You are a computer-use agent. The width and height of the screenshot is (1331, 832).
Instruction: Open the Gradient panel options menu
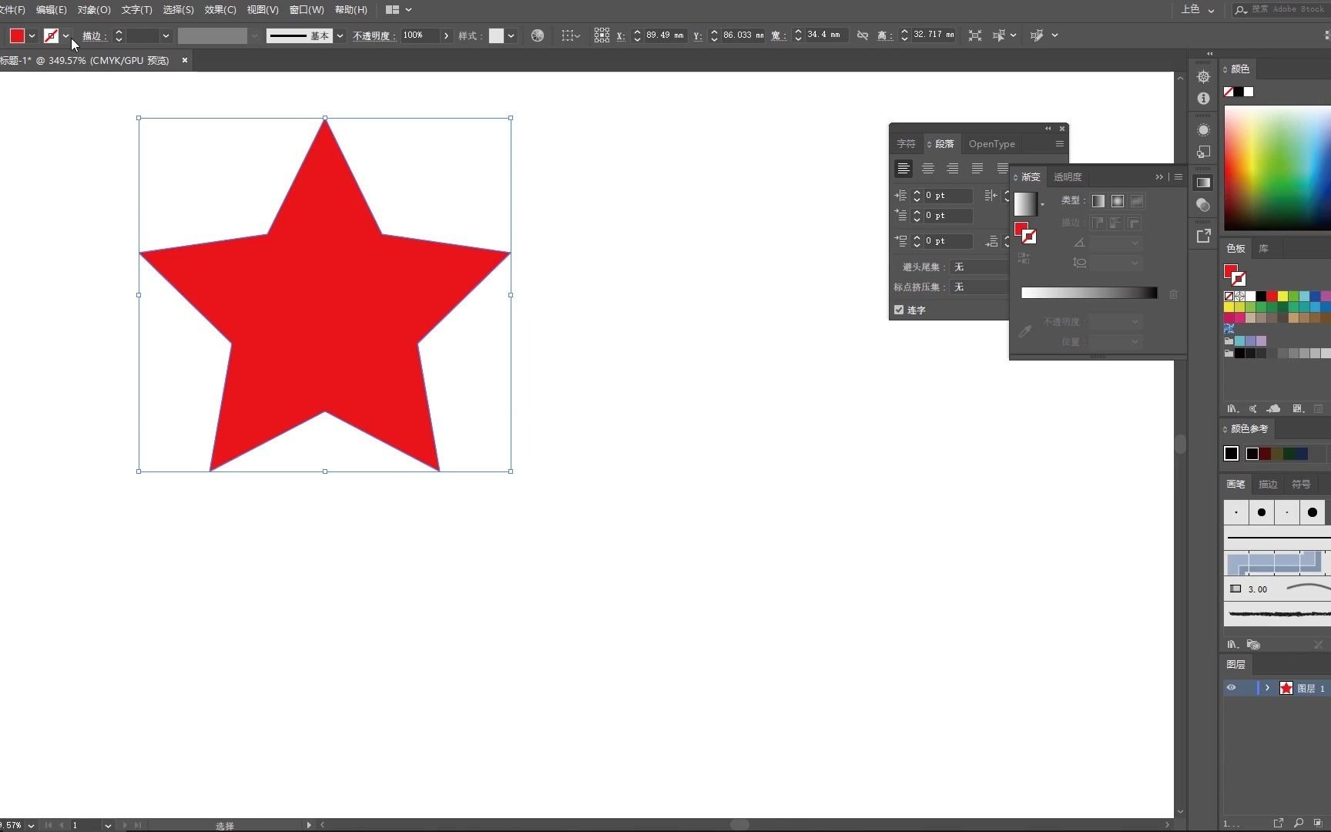click(x=1178, y=177)
